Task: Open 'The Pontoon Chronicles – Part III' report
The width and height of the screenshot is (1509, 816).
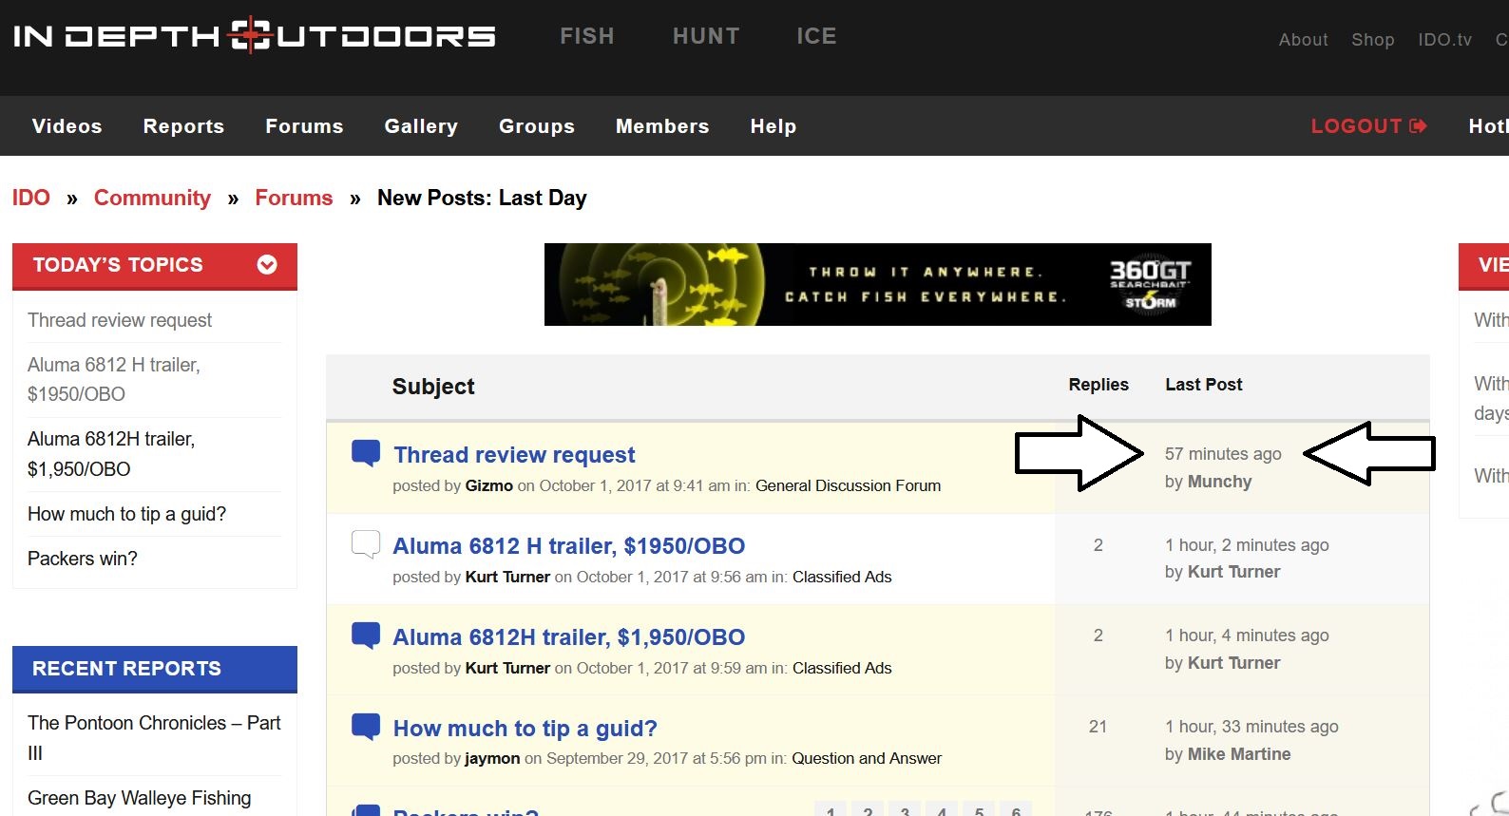Action: (x=154, y=738)
